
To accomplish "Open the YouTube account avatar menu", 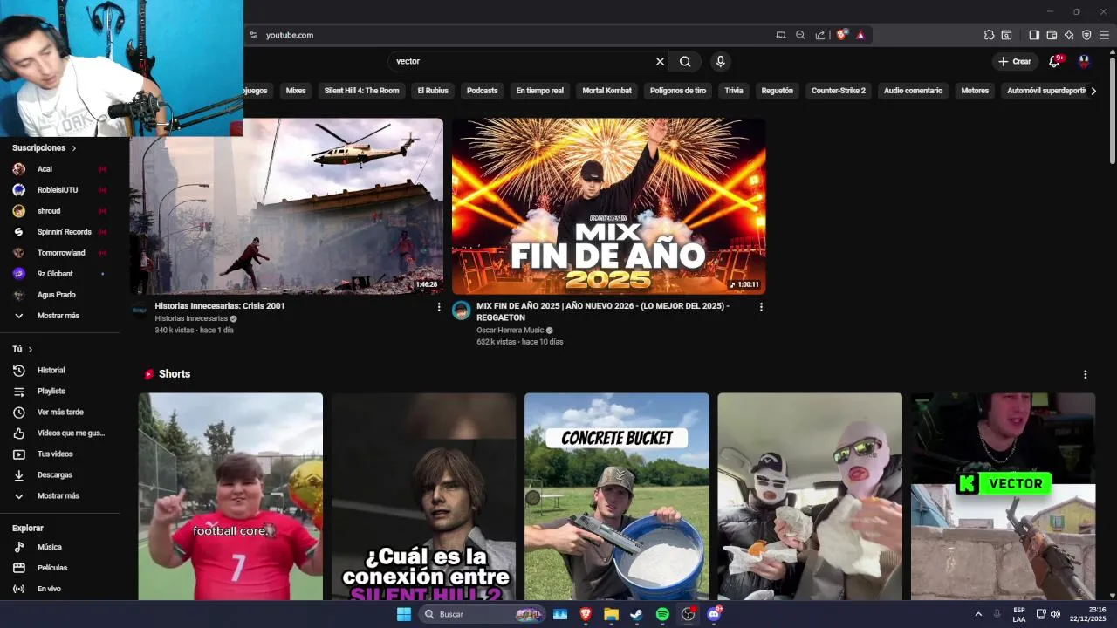I will click(x=1084, y=61).
